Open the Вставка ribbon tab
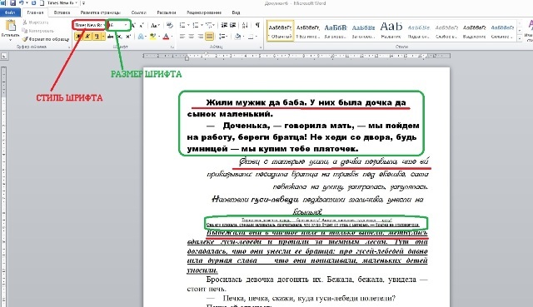The height and width of the screenshot is (307, 533). coord(62,12)
